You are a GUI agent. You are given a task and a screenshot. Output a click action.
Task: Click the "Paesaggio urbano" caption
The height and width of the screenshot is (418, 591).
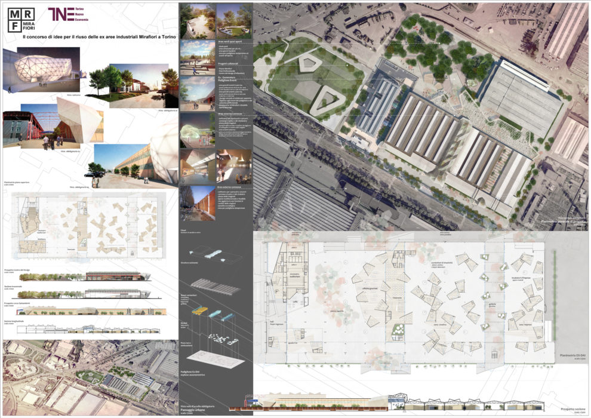click(195, 410)
